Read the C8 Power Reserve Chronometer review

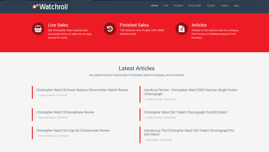point(82,90)
